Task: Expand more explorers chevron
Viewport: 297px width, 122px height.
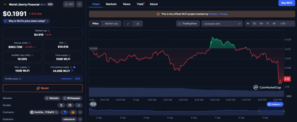Action: pyautogui.click(x=80, y=119)
